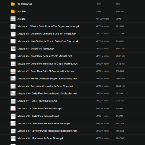This screenshot has width=145, height=145.
Task: Select the 00-Resources folder name
Action: click(25, 4)
